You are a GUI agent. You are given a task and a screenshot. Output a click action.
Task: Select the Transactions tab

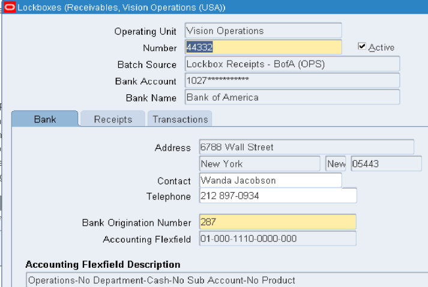coord(180,119)
